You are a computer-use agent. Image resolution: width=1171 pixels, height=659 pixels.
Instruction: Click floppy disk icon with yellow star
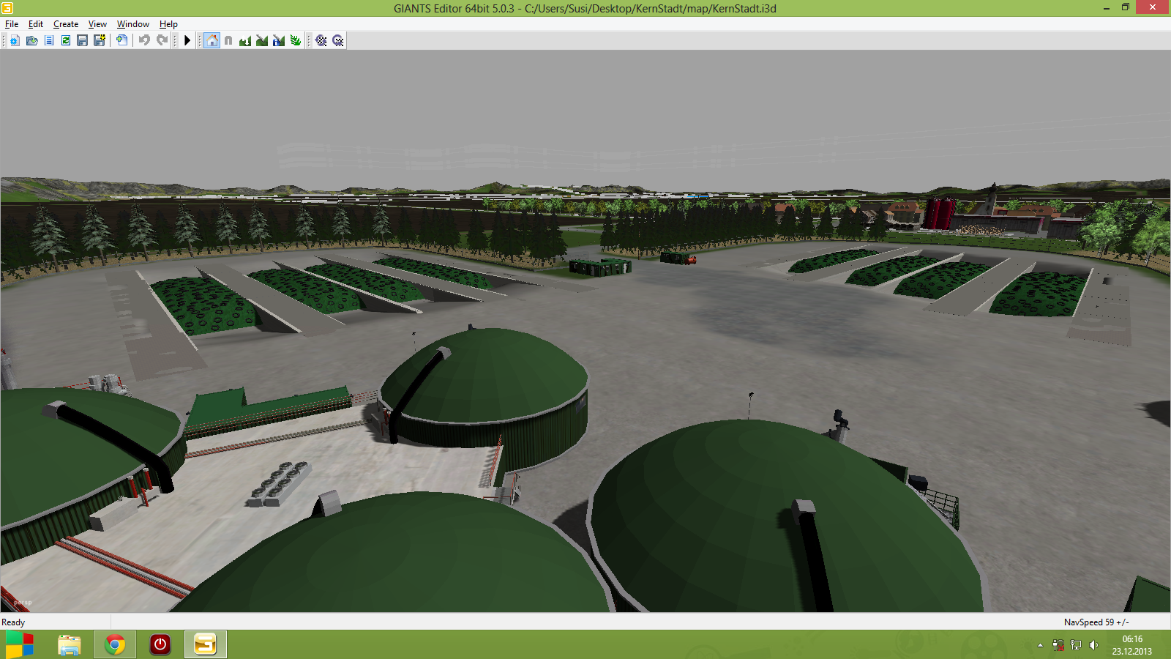pos(100,40)
